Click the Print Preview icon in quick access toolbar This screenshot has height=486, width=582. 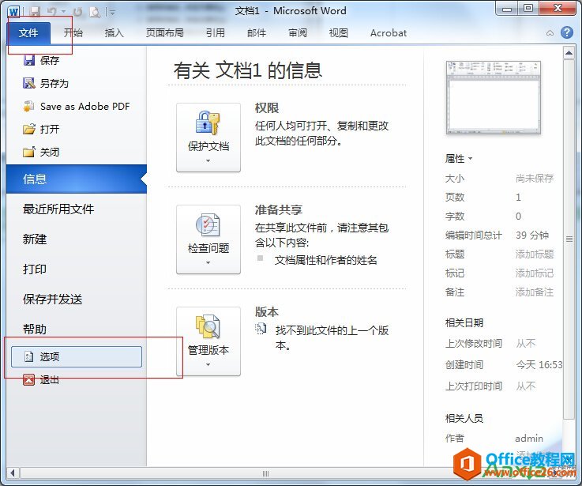pyautogui.click(x=95, y=12)
